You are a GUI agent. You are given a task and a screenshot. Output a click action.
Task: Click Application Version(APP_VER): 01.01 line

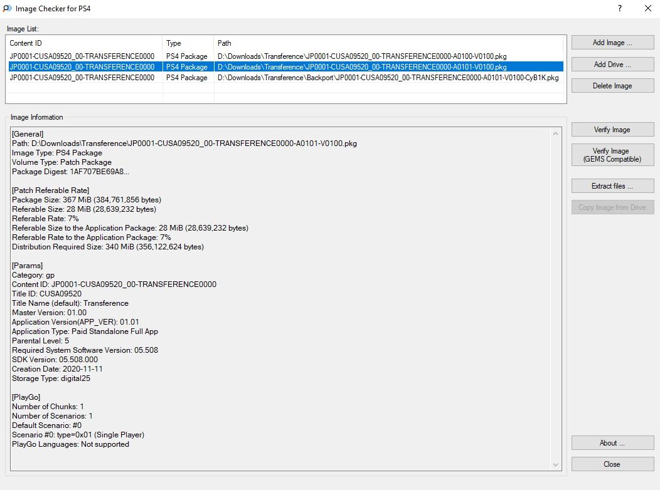pyautogui.click(x=75, y=322)
